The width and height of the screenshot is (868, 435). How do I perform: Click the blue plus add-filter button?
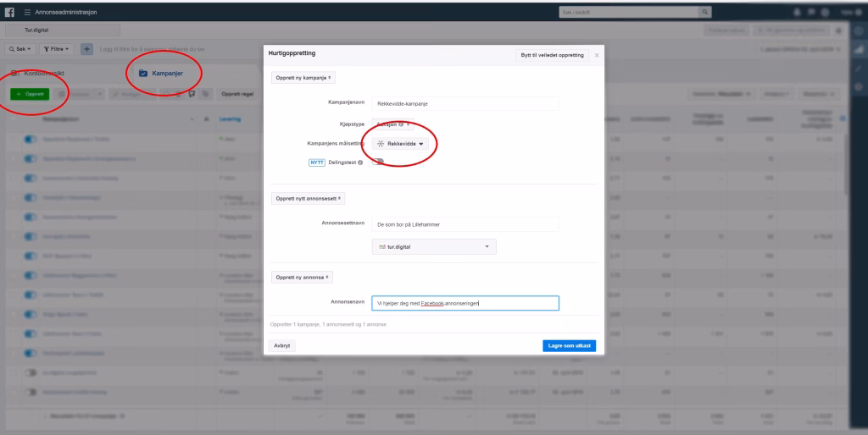87,49
